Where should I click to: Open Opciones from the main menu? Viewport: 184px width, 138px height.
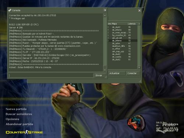pyautogui.click(x=13, y=119)
